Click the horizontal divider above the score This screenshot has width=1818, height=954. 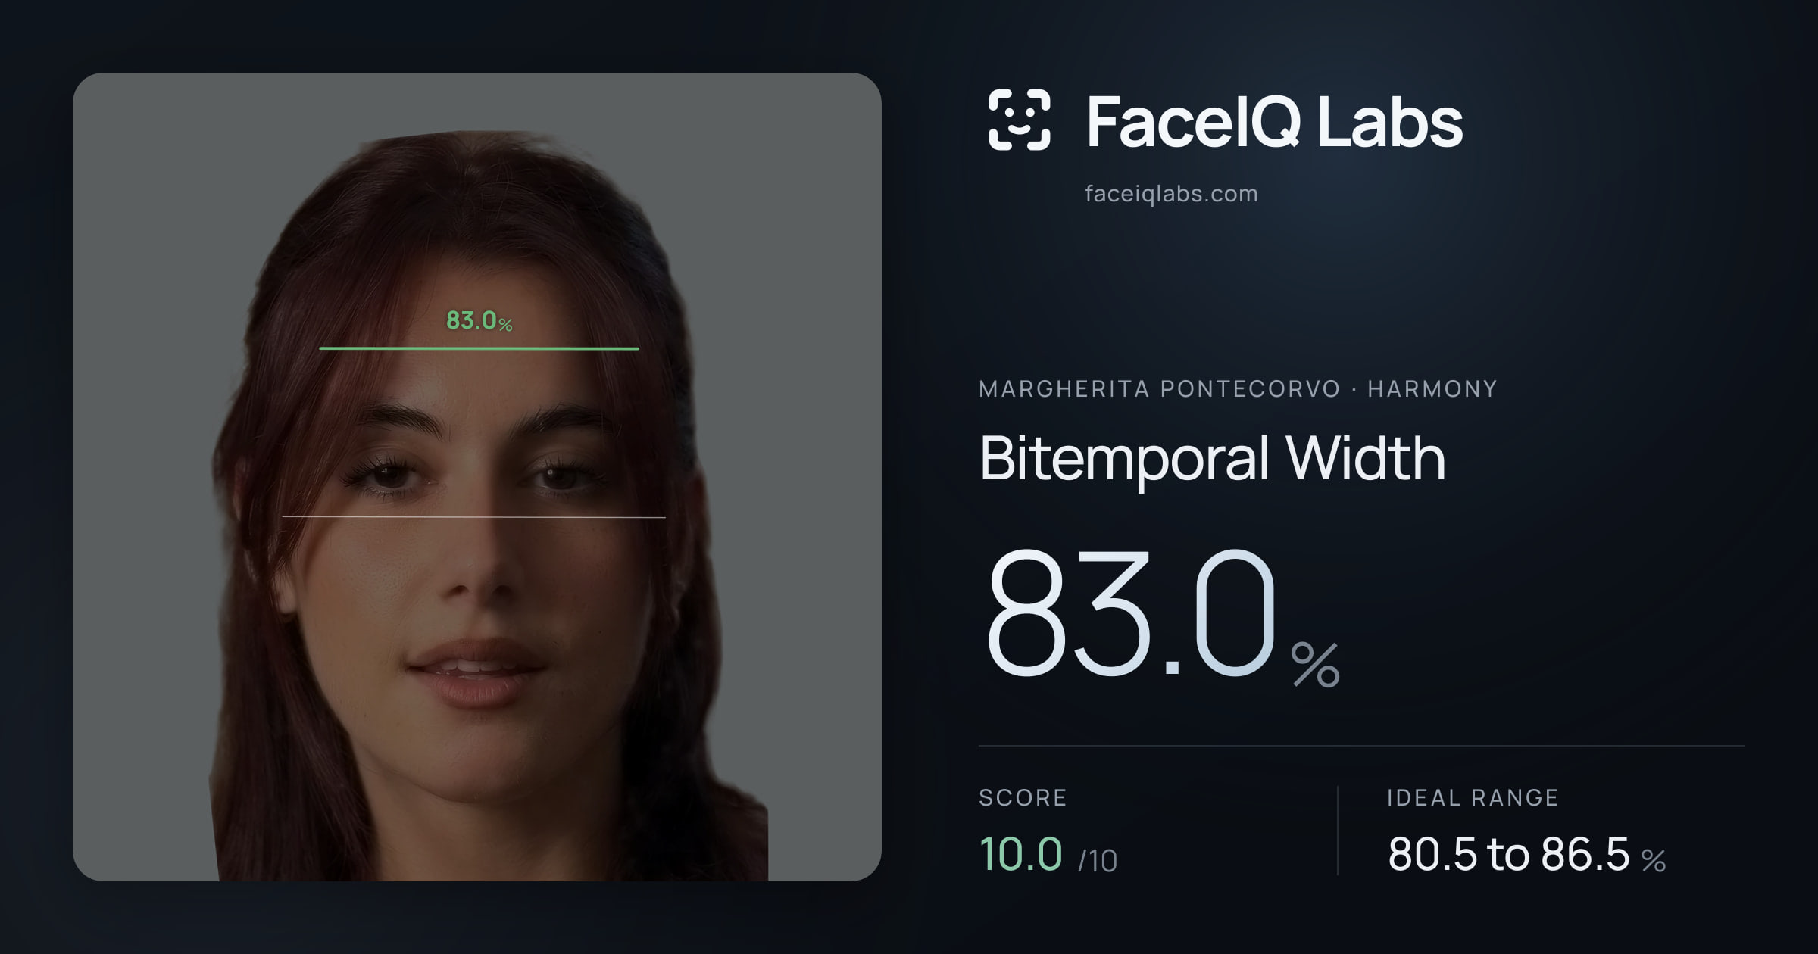point(1362,746)
